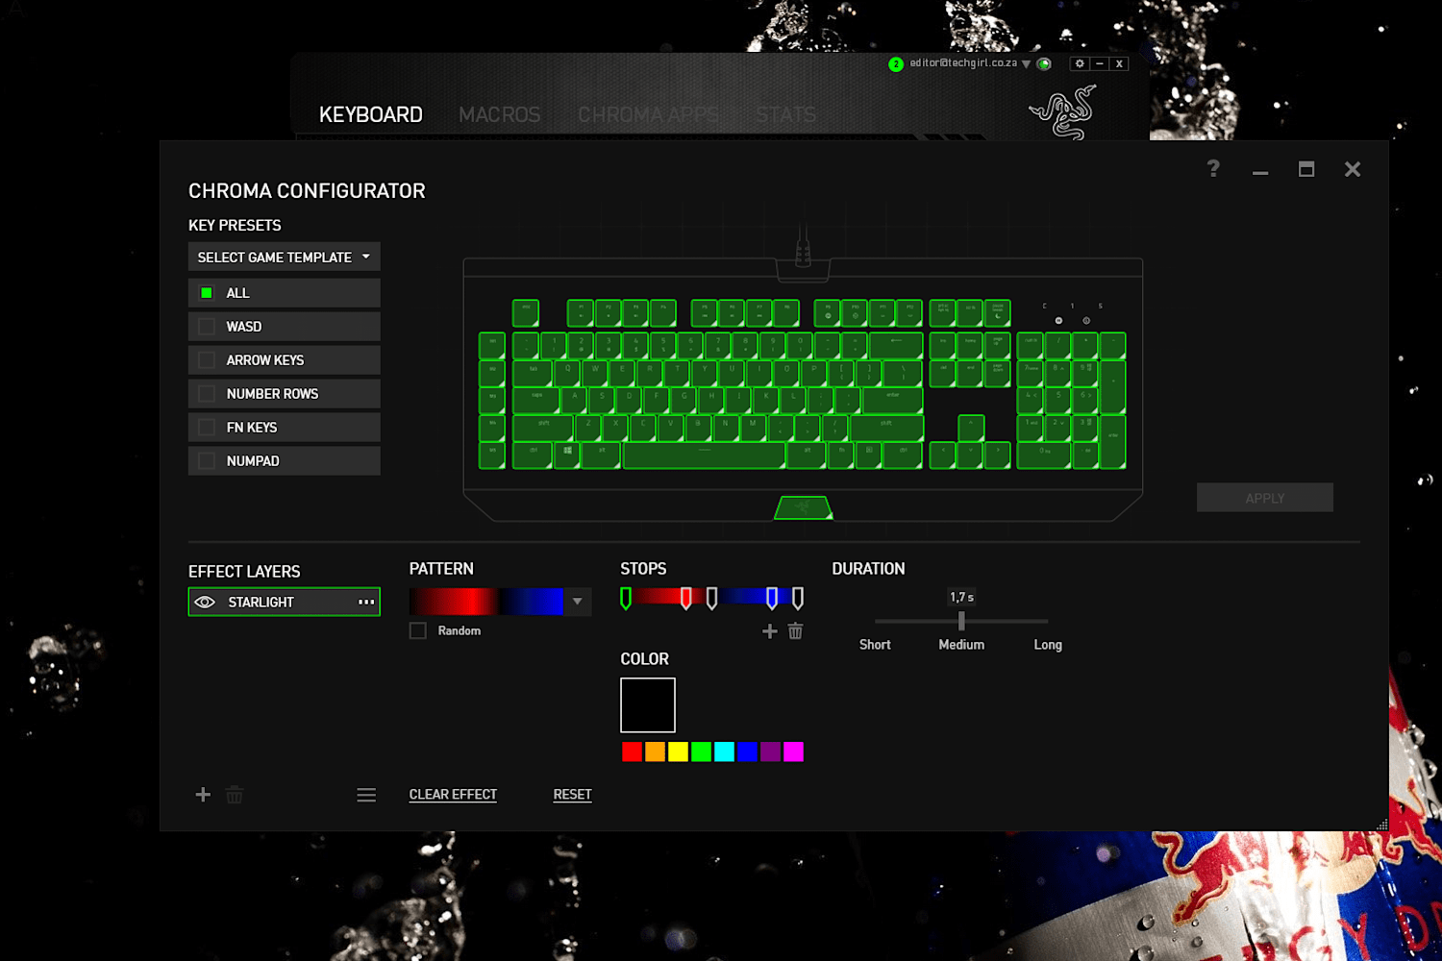
Task: Select the up arrow key on the keyboard diagram
Action: coord(971,428)
